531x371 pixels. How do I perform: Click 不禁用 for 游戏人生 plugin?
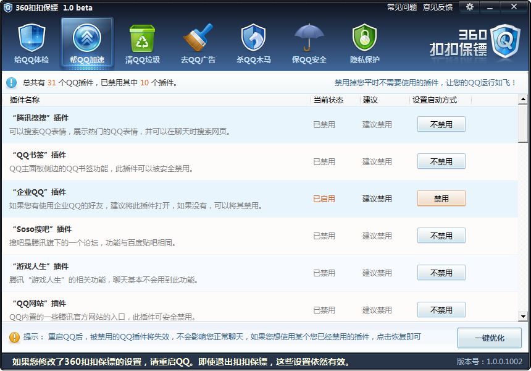point(441,273)
